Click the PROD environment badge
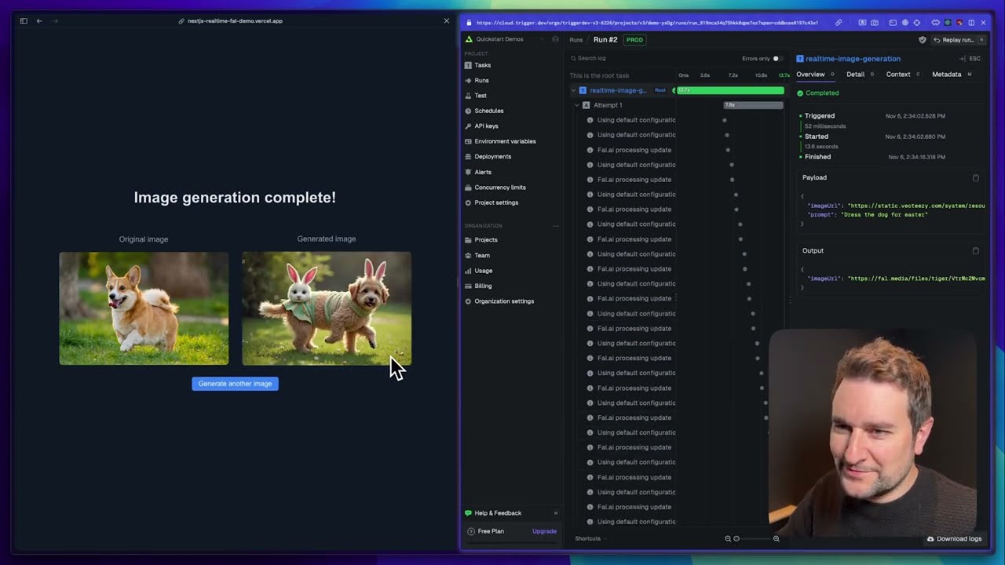 (x=634, y=40)
